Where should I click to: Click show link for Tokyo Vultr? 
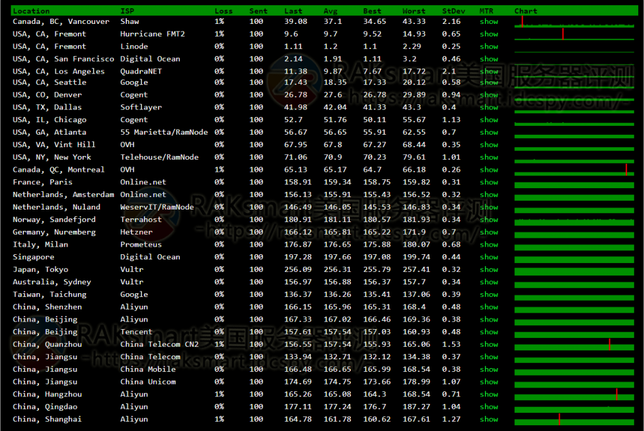489,269
